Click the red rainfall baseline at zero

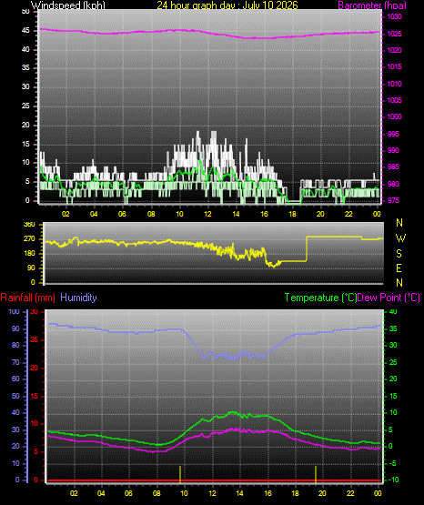214,480
